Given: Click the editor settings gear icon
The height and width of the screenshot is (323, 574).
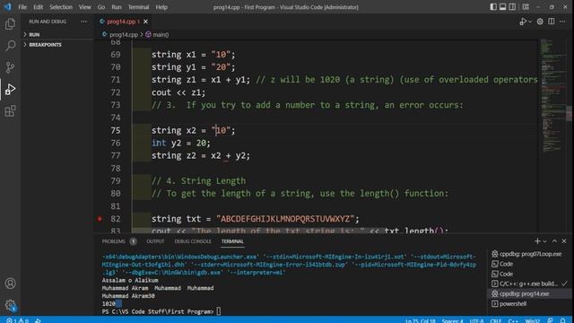Looking at the screenshot, I should click(x=540, y=22).
